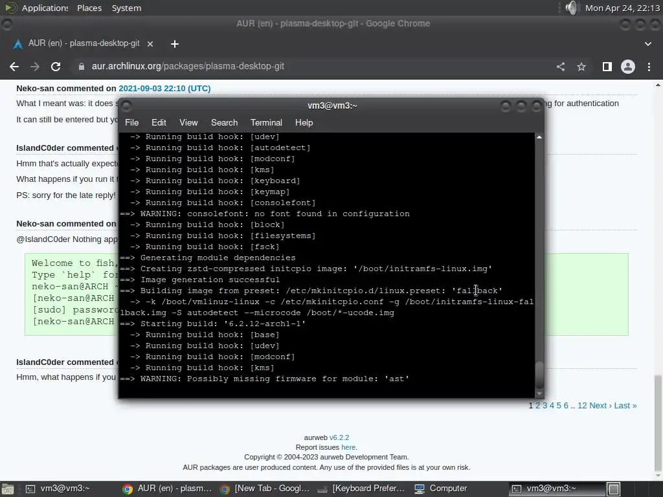Click workspace switcher in taskbar
The height and width of the screenshot is (497, 663).
[x=614, y=489]
